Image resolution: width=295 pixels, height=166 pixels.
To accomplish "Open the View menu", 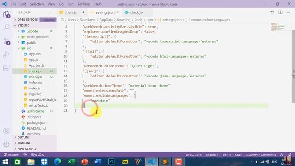I will tap(51, 4).
